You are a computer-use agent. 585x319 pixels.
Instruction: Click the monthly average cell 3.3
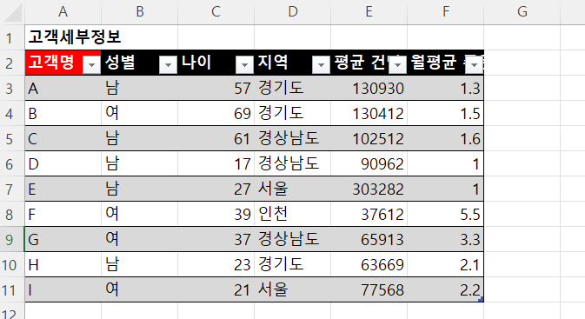tap(445, 239)
